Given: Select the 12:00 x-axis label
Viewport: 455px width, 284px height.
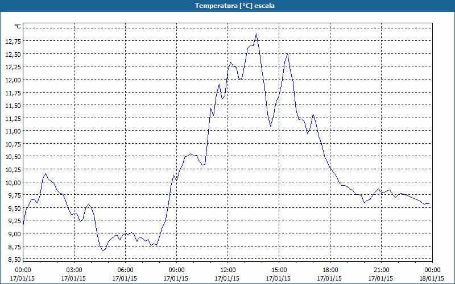Looking at the screenshot, I should pos(228,270).
